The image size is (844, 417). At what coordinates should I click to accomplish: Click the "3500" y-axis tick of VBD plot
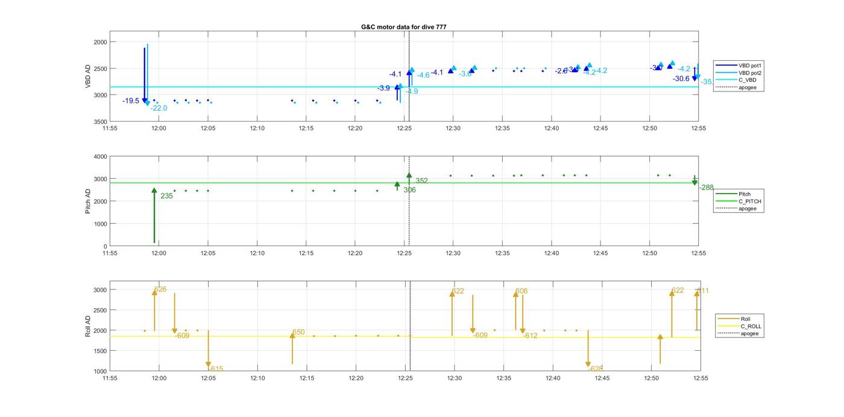click(99, 122)
